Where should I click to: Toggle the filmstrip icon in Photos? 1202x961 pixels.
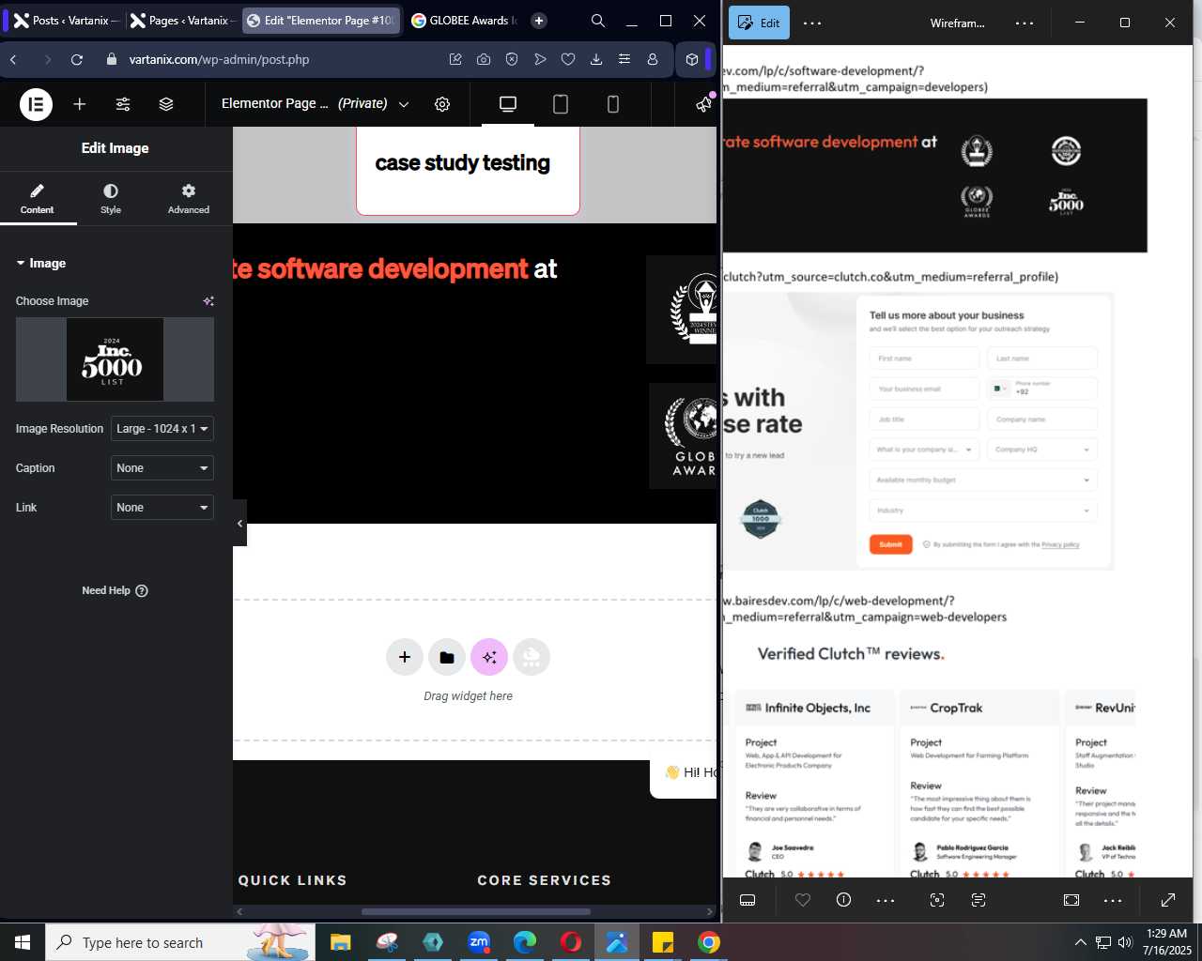pos(747,900)
